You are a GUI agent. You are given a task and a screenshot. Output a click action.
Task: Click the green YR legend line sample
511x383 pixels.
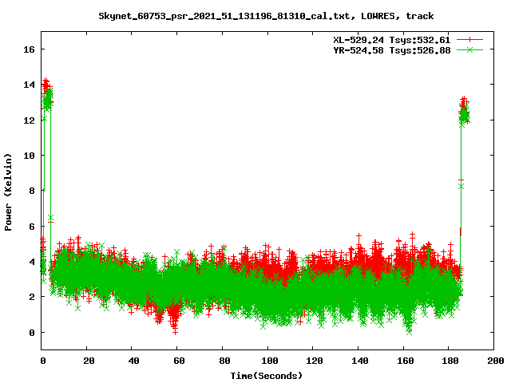click(x=469, y=49)
